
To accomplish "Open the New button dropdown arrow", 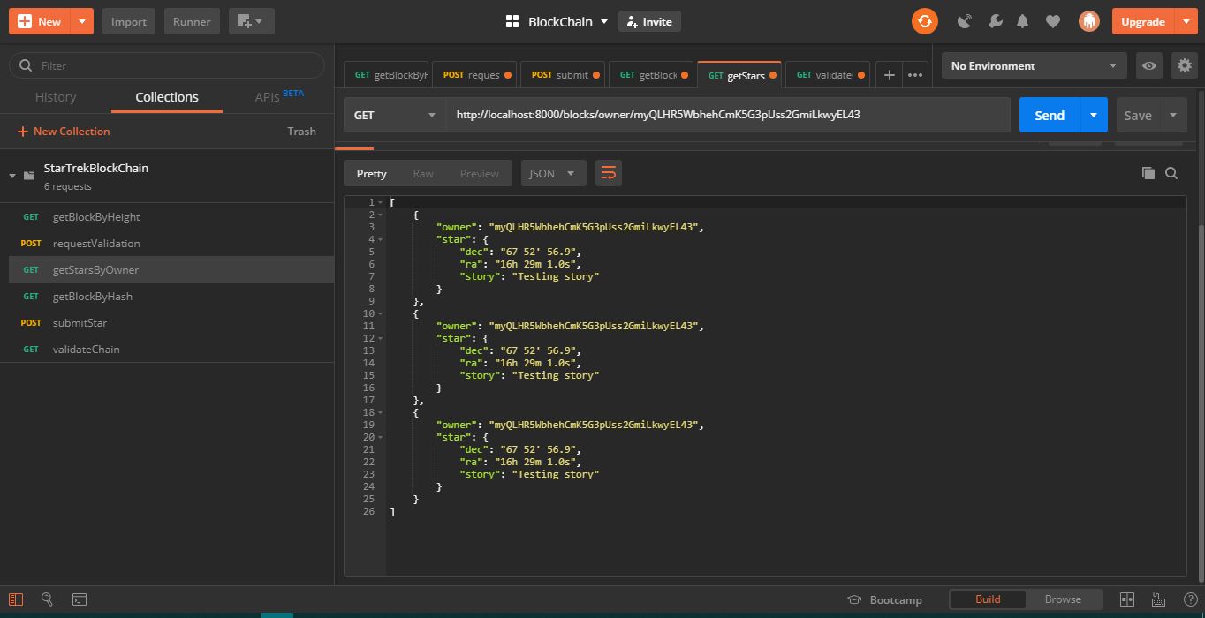I will (x=82, y=21).
